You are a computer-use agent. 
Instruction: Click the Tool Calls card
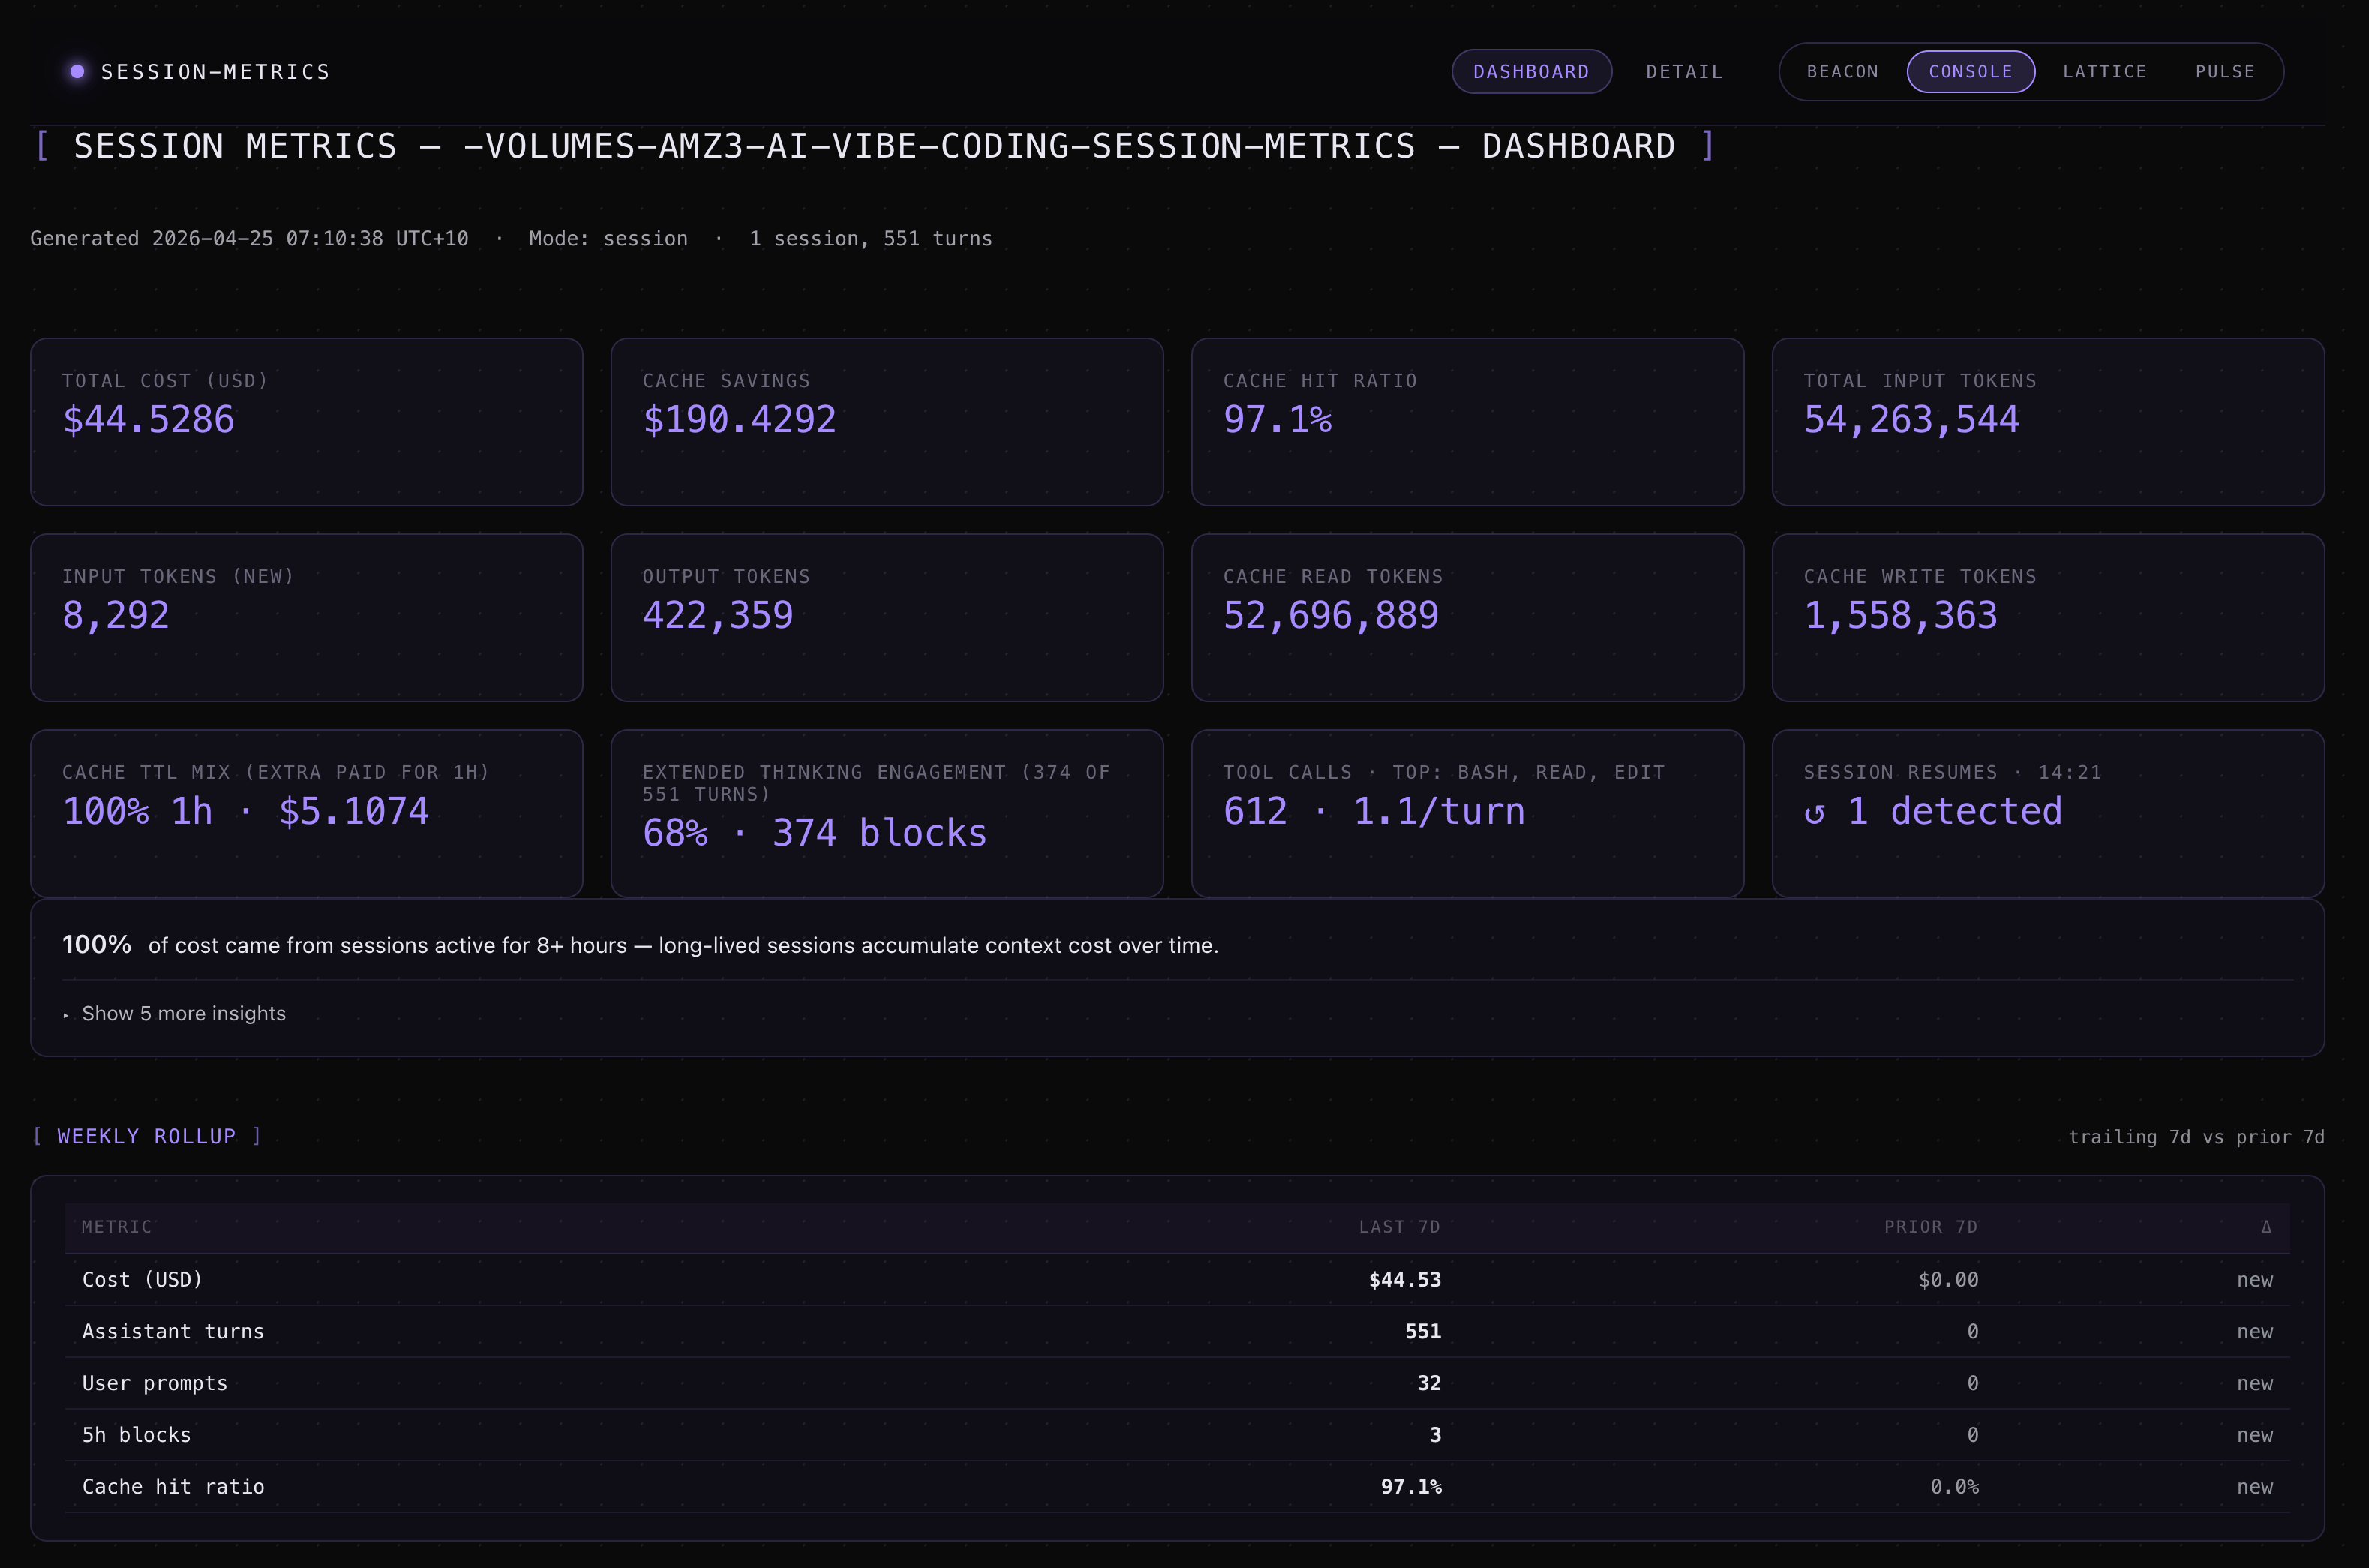pos(1467,813)
